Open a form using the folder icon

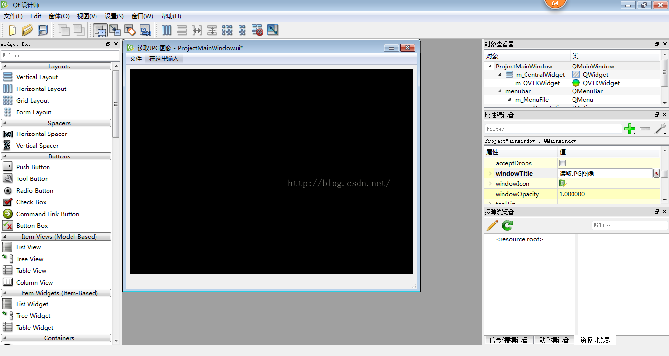click(x=27, y=30)
